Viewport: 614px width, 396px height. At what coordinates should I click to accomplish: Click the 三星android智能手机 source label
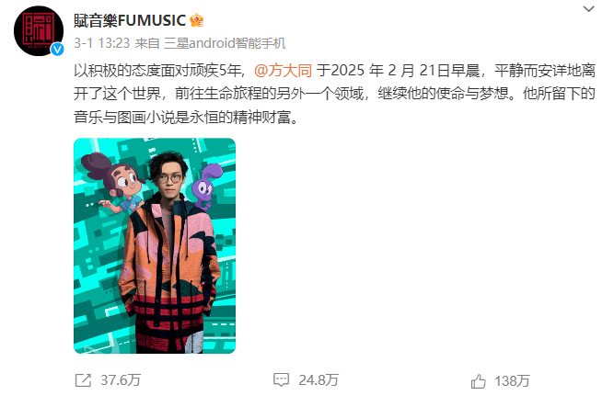[x=225, y=43]
